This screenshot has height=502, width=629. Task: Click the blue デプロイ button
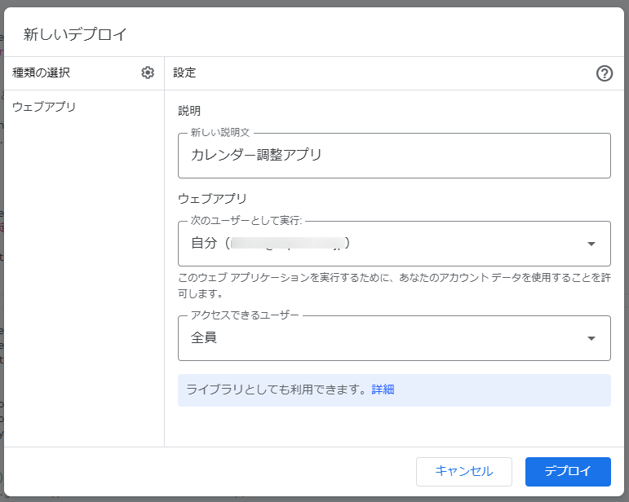point(568,471)
